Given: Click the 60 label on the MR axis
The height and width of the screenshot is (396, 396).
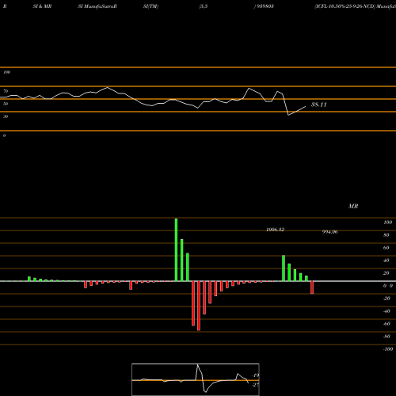Looking at the screenshot, I should 386,248.
